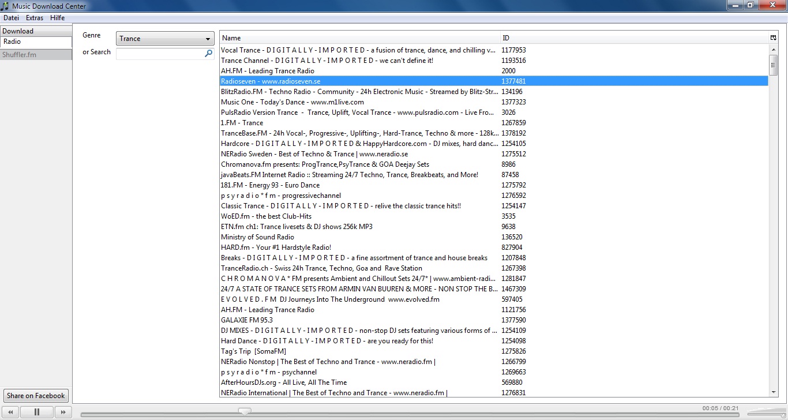Select the psyradio psychannel station
The height and width of the screenshot is (420, 788).
(x=494, y=372)
